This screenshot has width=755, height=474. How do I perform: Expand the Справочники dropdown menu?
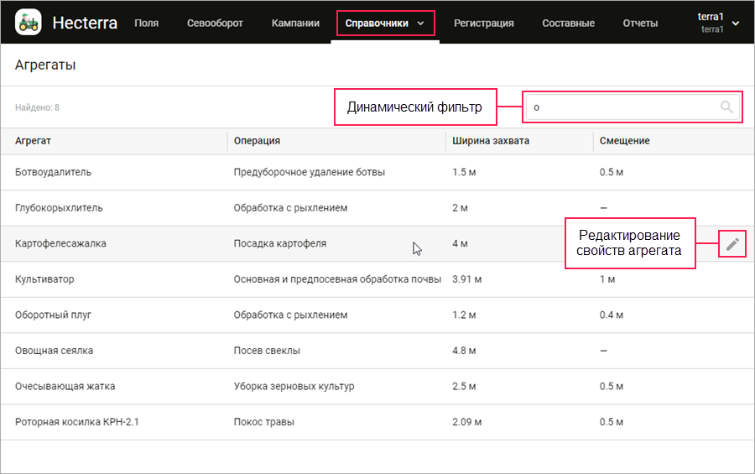coord(385,23)
